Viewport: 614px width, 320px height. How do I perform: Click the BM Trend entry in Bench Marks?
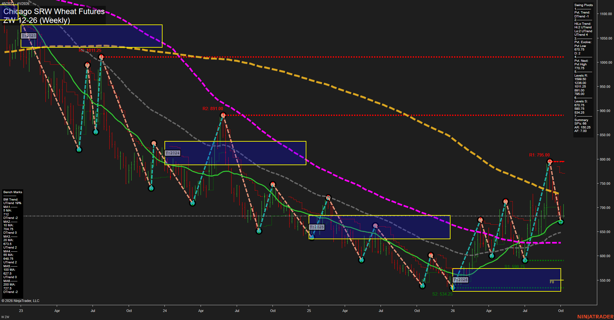click(x=11, y=200)
